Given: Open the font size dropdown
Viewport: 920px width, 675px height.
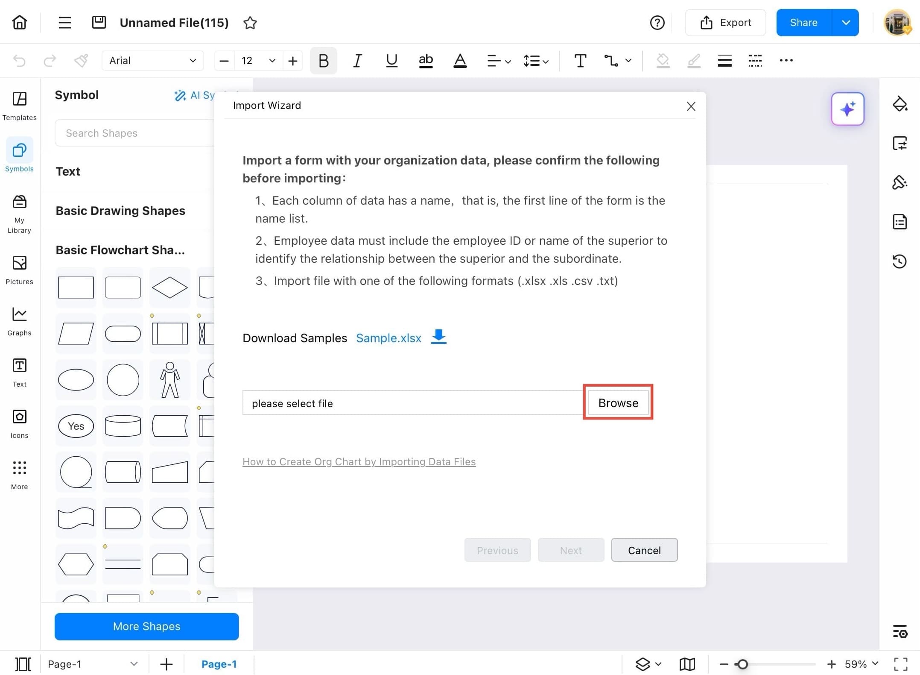Looking at the screenshot, I should point(272,61).
